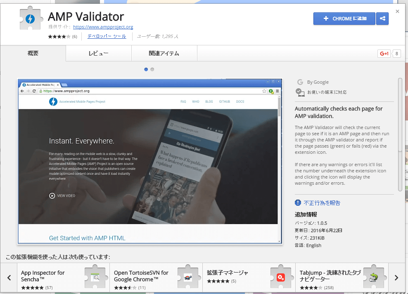Click the AMP website screenshot preview
The height and width of the screenshot is (294, 408).
149,161
